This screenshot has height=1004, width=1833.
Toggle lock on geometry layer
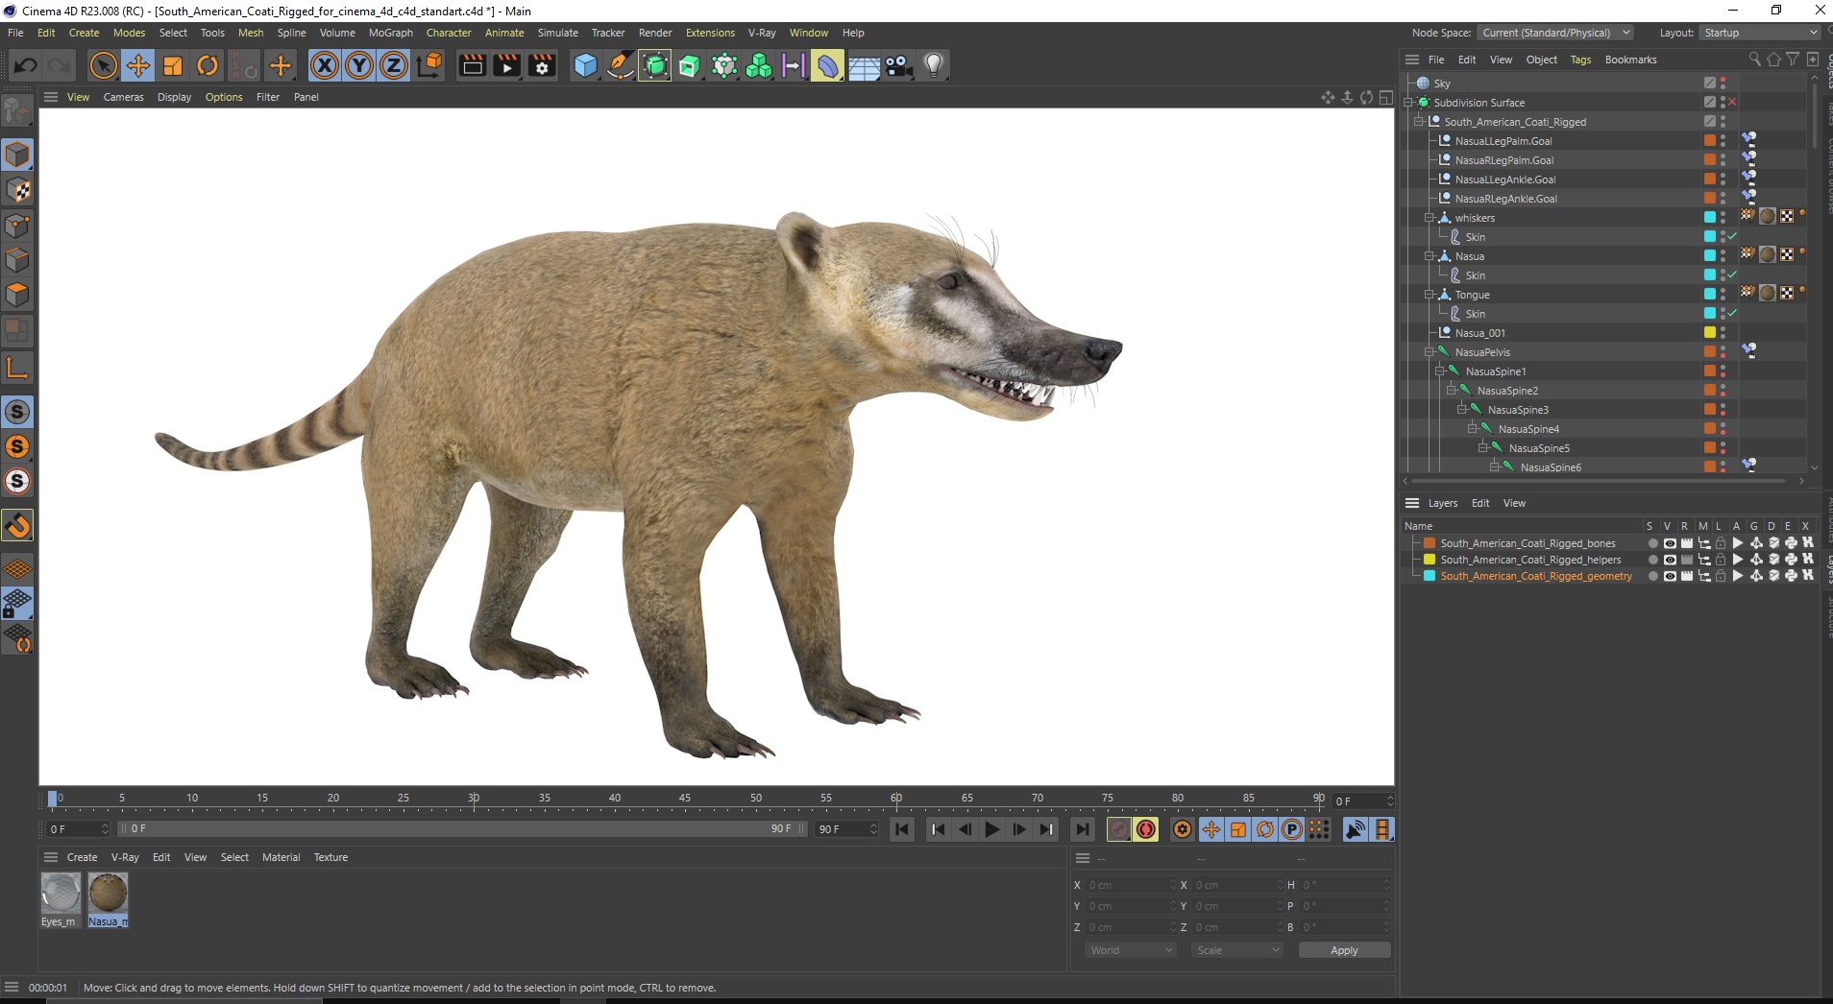coord(1721,576)
